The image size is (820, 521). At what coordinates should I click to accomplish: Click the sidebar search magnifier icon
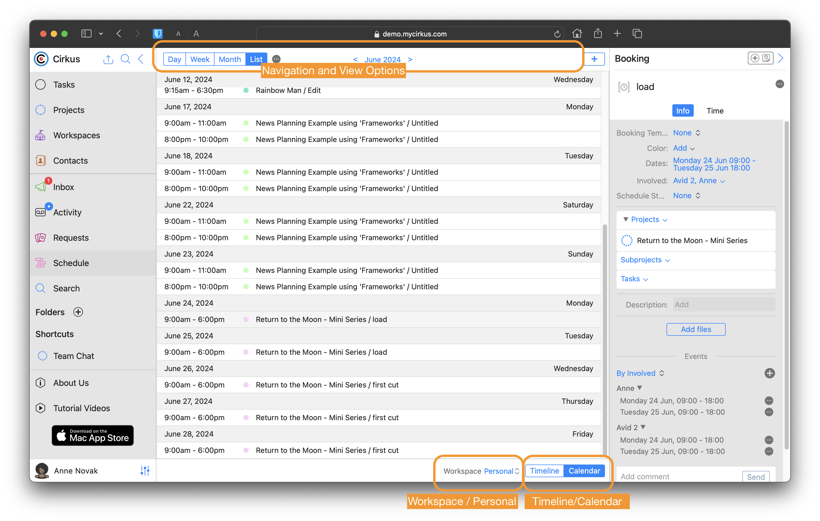coord(125,59)
